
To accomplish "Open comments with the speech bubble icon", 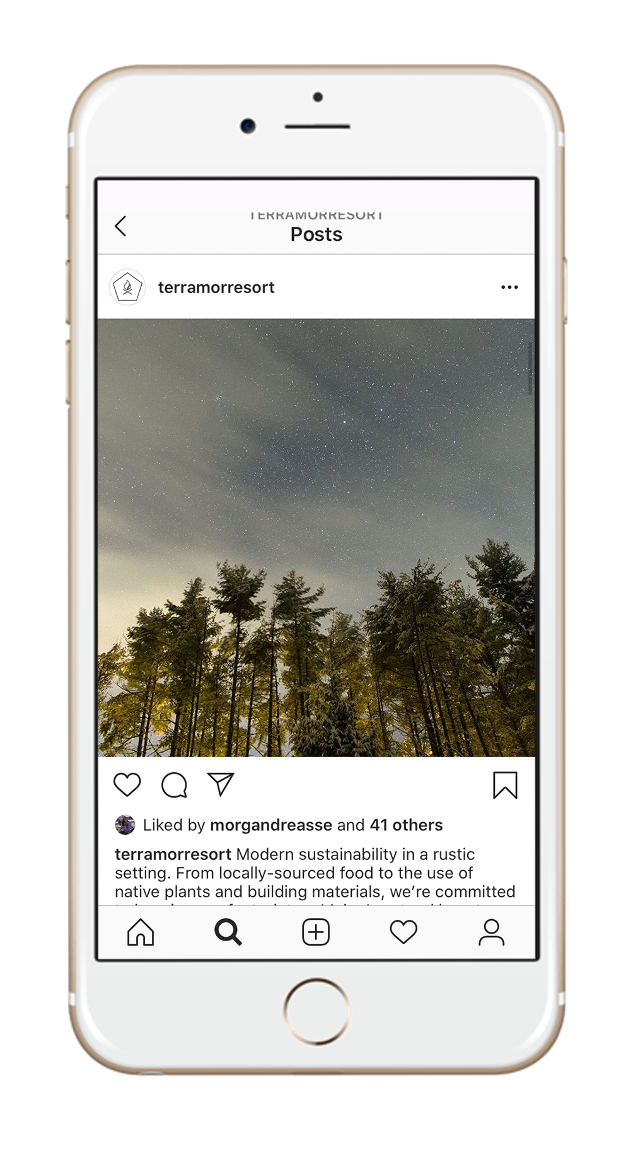I will 174,785.
